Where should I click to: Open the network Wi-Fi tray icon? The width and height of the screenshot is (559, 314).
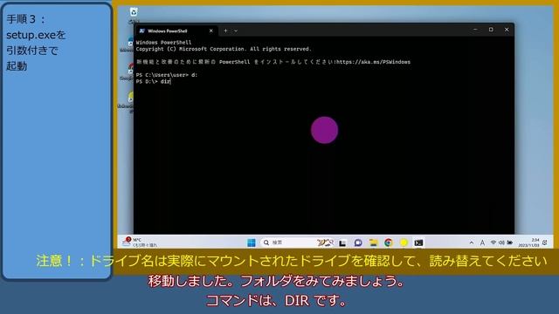pyautogui.click(x=493, y=242)
